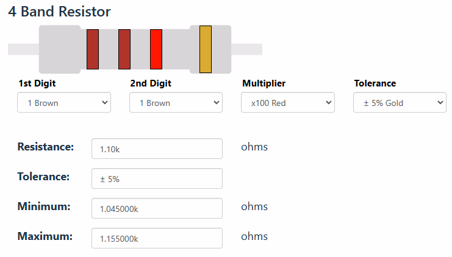Click the gold tolerance band on resistor
Screen dimensions: 452x257
coord(206,49)
